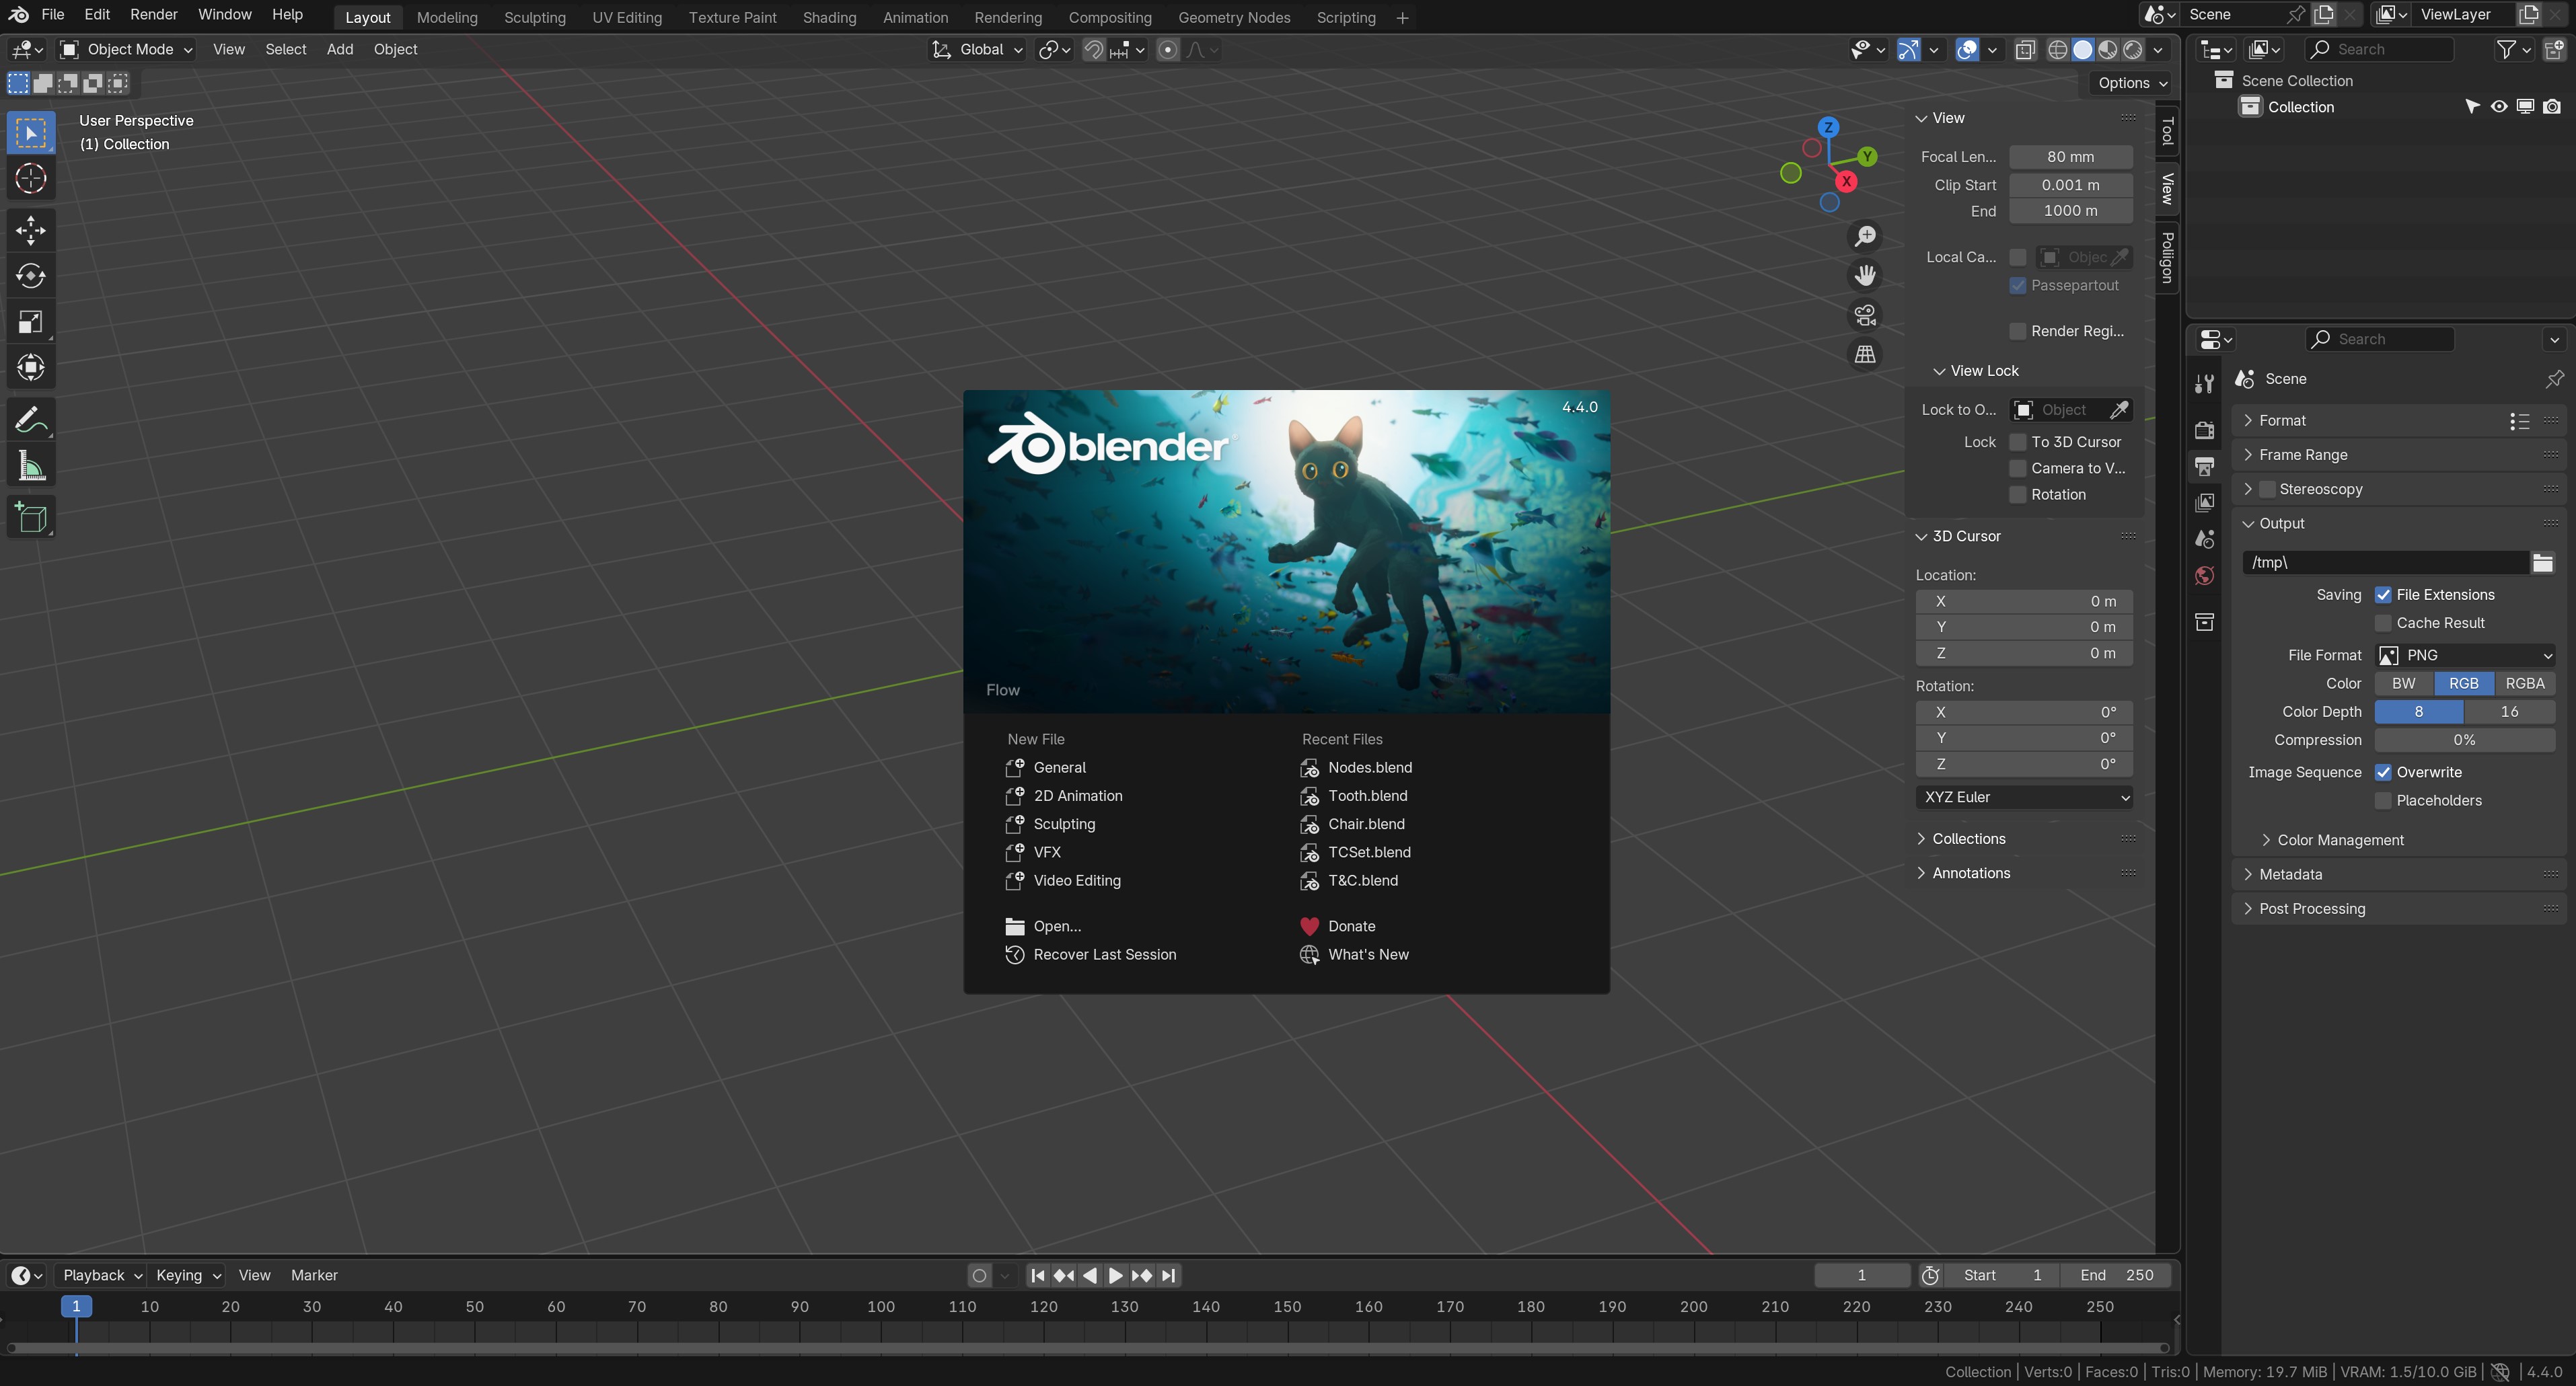This screenshot has height=1386, width=2576.
Task: Open the View Layer properties tab icon
Action: [2204, 502]
